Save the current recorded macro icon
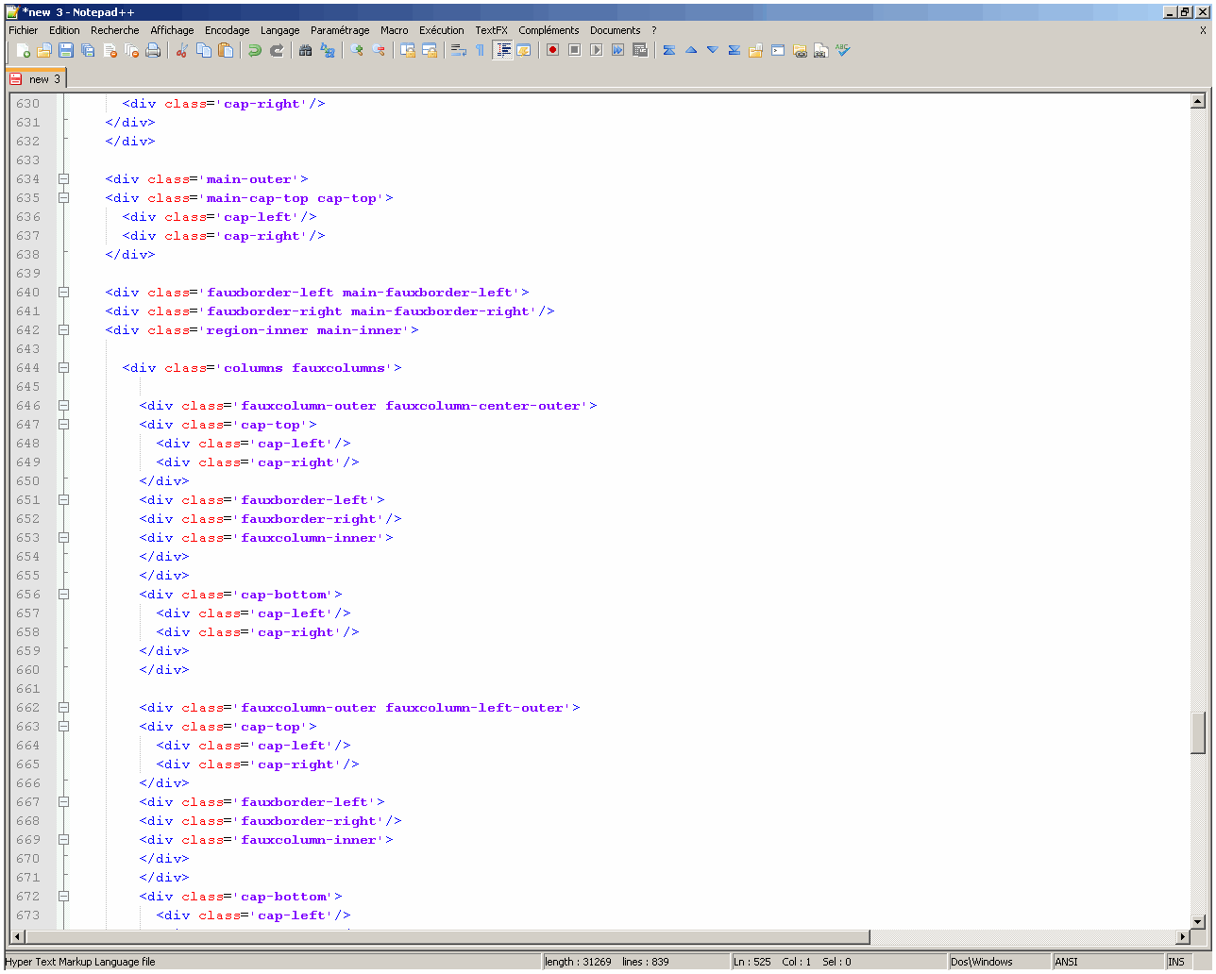 tap(640, 50)
